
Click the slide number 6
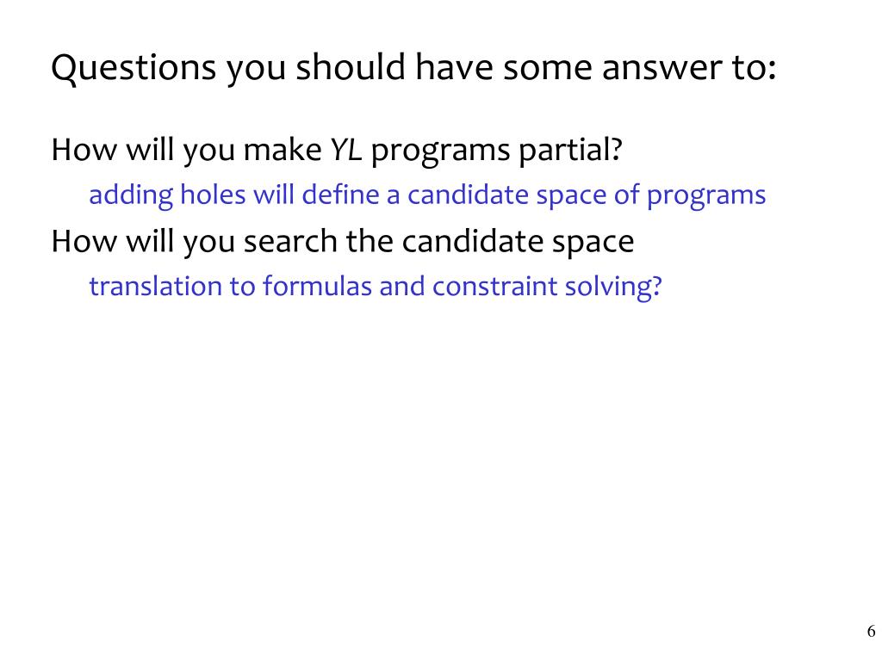[x=871, y=631]
